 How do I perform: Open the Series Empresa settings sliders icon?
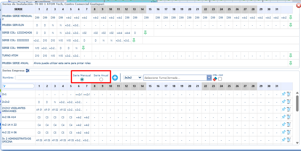coord(28,71)
